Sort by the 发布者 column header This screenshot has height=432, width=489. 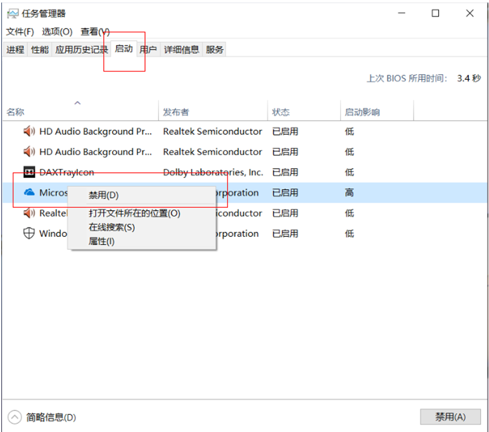(176, 112)
